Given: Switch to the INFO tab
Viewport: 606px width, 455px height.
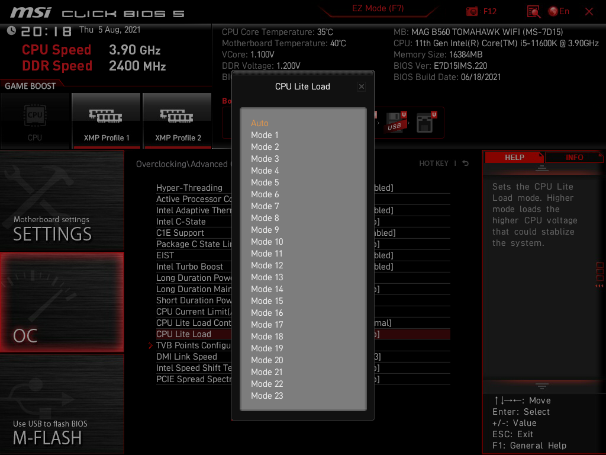Looking at the screenshot, I should 574,158.
